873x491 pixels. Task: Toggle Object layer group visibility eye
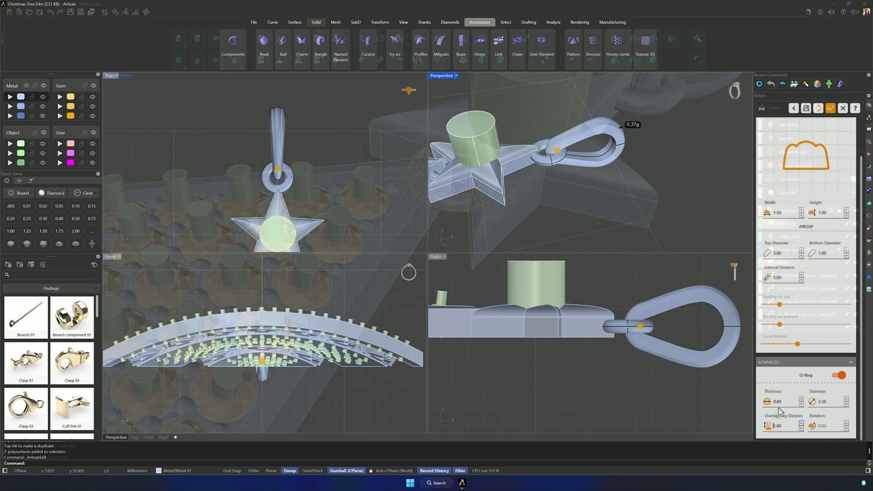[44, 132]
